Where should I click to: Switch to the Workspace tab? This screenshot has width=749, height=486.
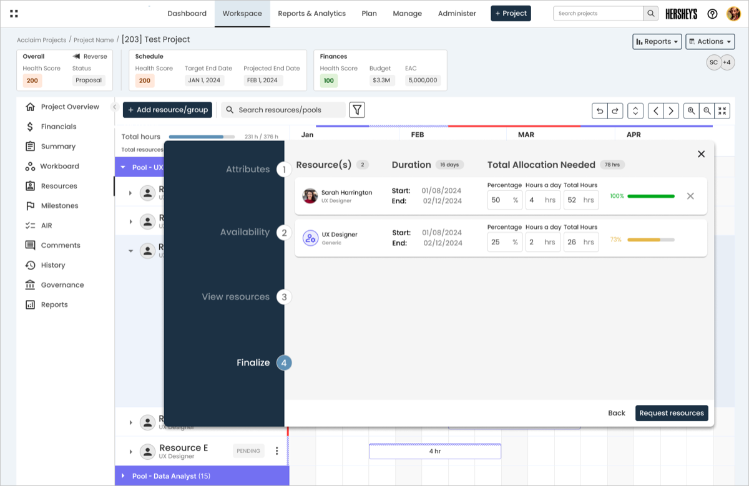(242, 14)
